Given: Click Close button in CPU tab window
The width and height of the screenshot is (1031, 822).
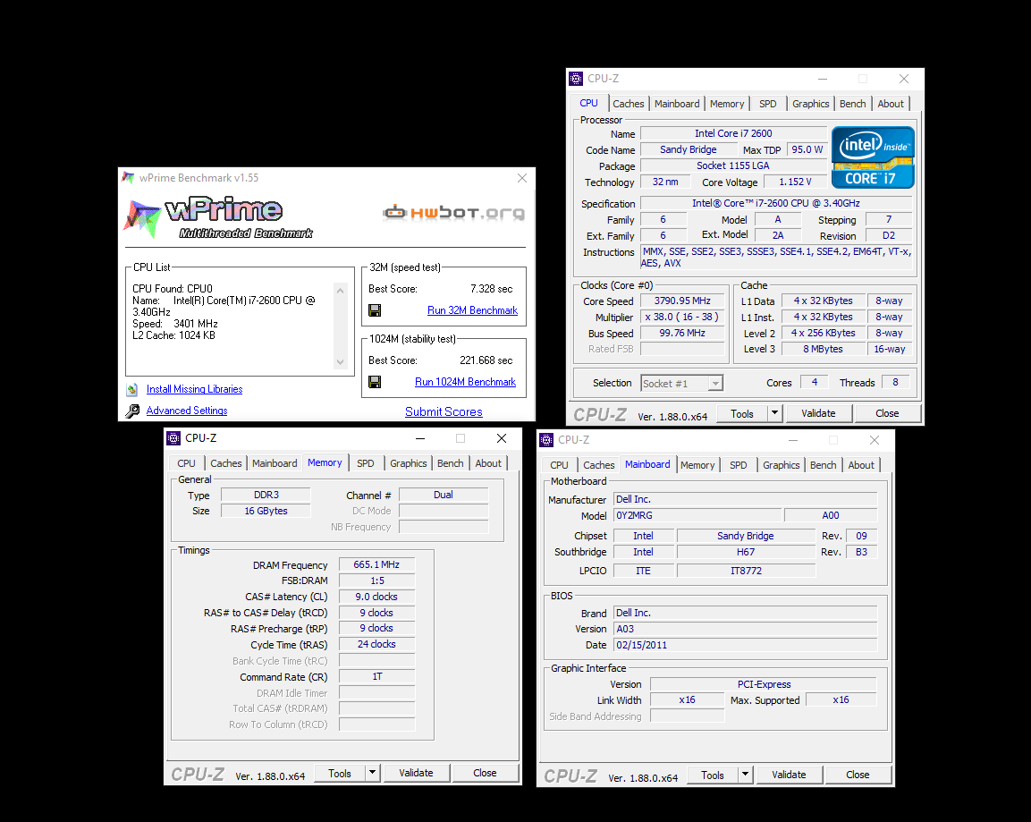Looking at the screenshot, I should pyautogui.click(x=887, y=413).
